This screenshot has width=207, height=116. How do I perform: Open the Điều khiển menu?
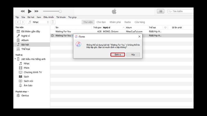pos(49,17)
